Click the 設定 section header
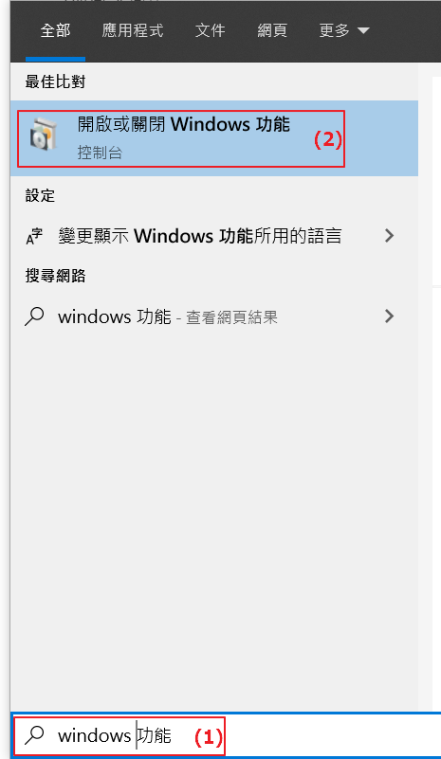 (40, 195)
